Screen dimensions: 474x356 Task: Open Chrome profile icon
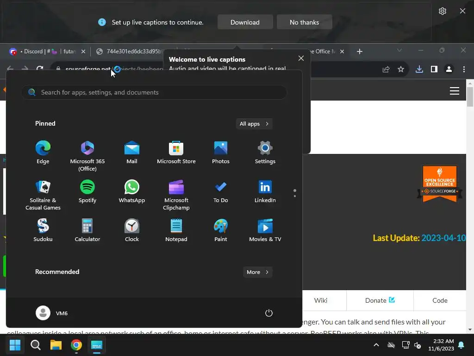coord(449,70)
